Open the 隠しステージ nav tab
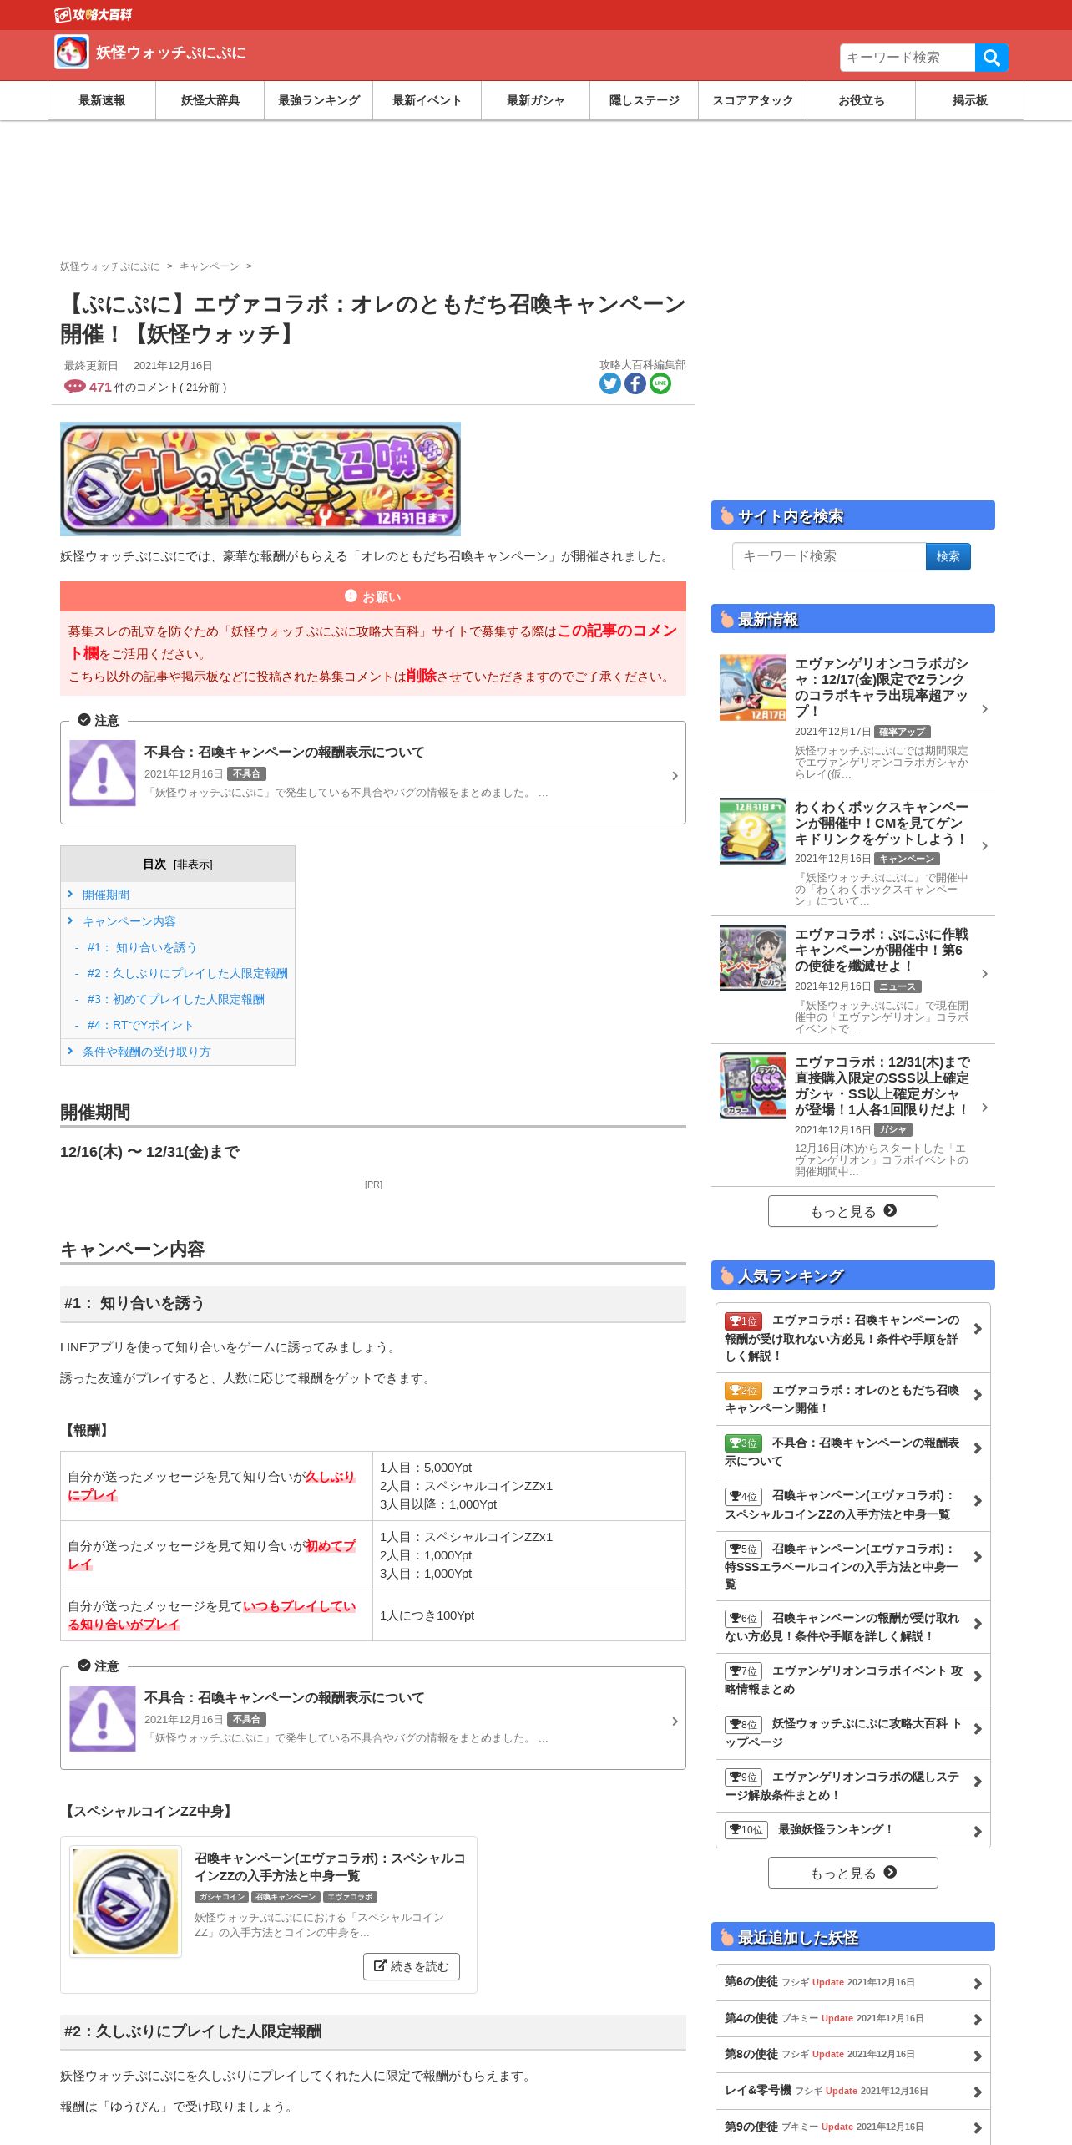 pyautogui.click(x=645, y=100)
